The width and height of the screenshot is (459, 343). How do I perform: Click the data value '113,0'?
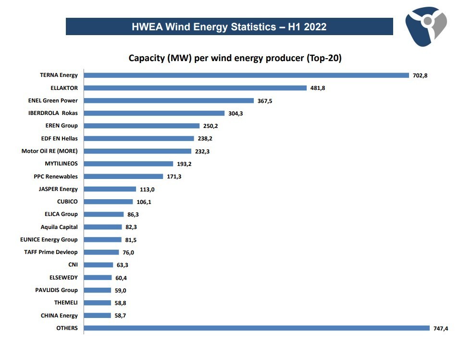tap(147, 190)
